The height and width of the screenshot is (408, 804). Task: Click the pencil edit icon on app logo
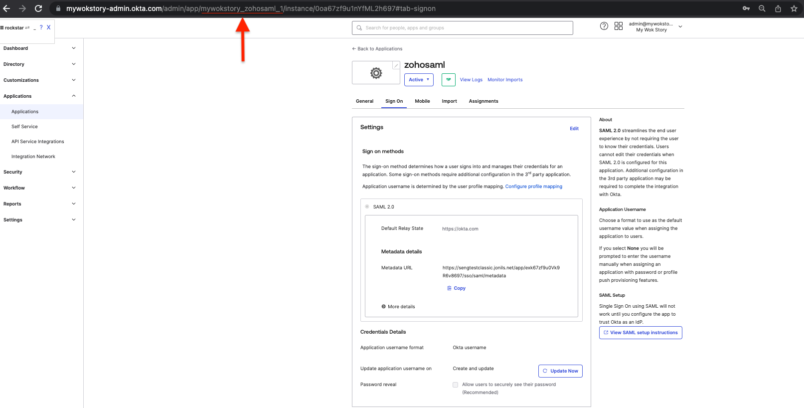tap(396, 65)
